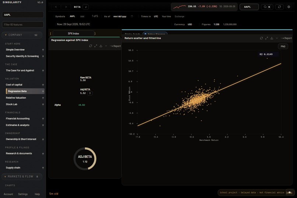Click Report on the Regression panel
This screenshot has width=297, height=198.
click(115, 46)
